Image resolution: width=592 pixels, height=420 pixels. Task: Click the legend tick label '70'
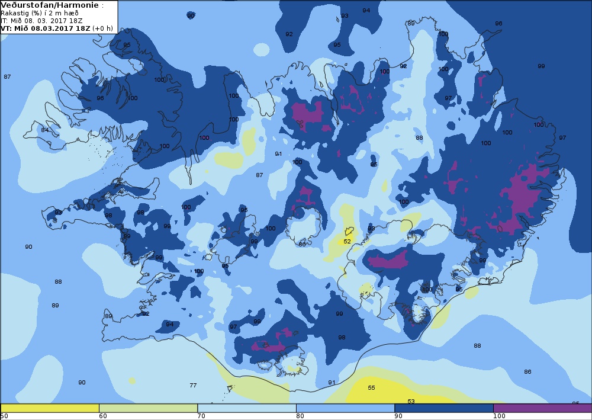[201, 416]
